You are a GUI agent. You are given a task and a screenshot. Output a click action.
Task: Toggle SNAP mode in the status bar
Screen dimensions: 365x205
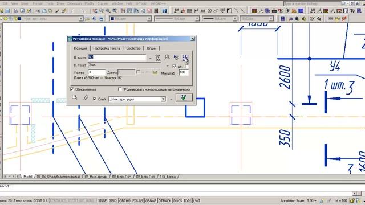(102, 200)
